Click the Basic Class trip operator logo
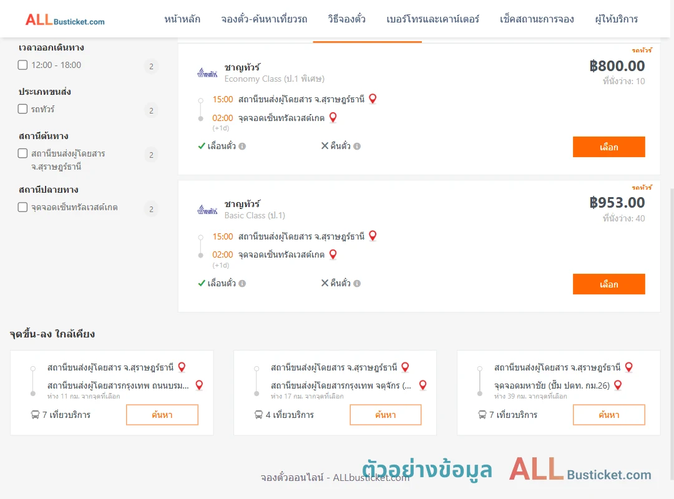 click(x=207, y=210)
